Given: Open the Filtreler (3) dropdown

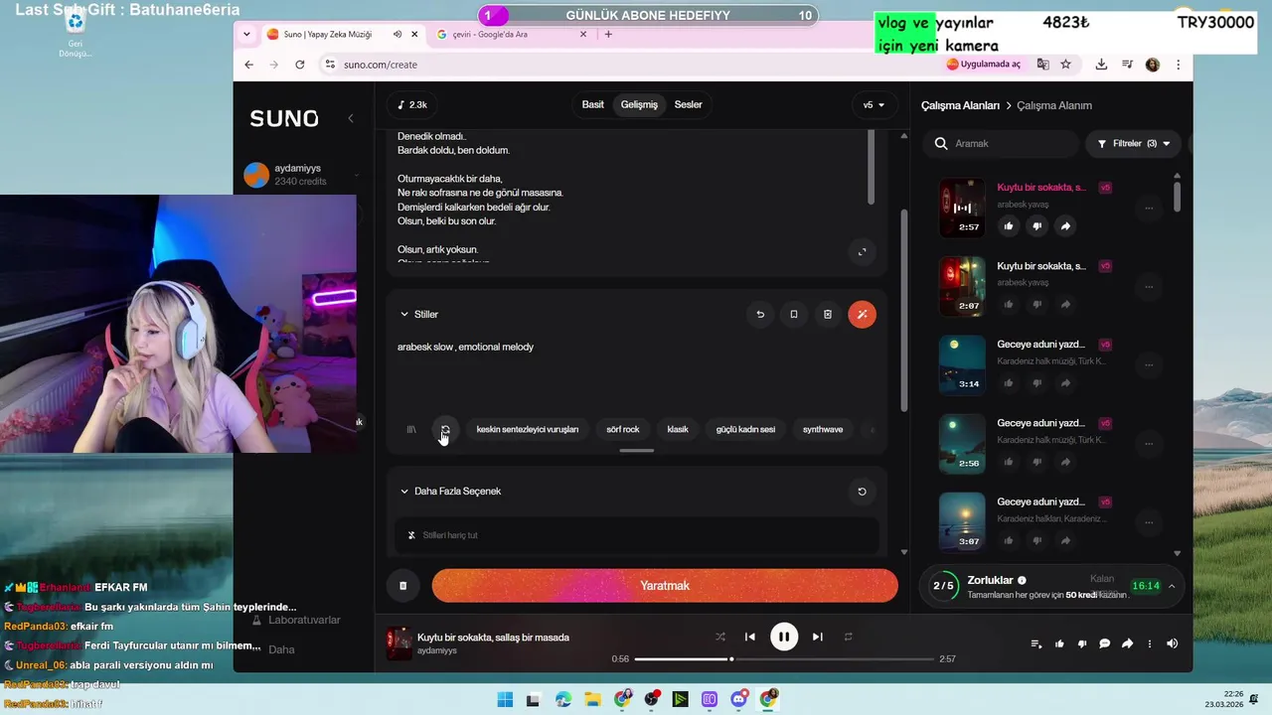Looking at the screenshot, I should (x=1134, y=143).
